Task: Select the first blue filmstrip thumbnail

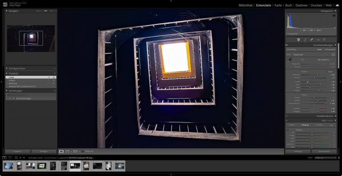Action: [x=8, y=166]
